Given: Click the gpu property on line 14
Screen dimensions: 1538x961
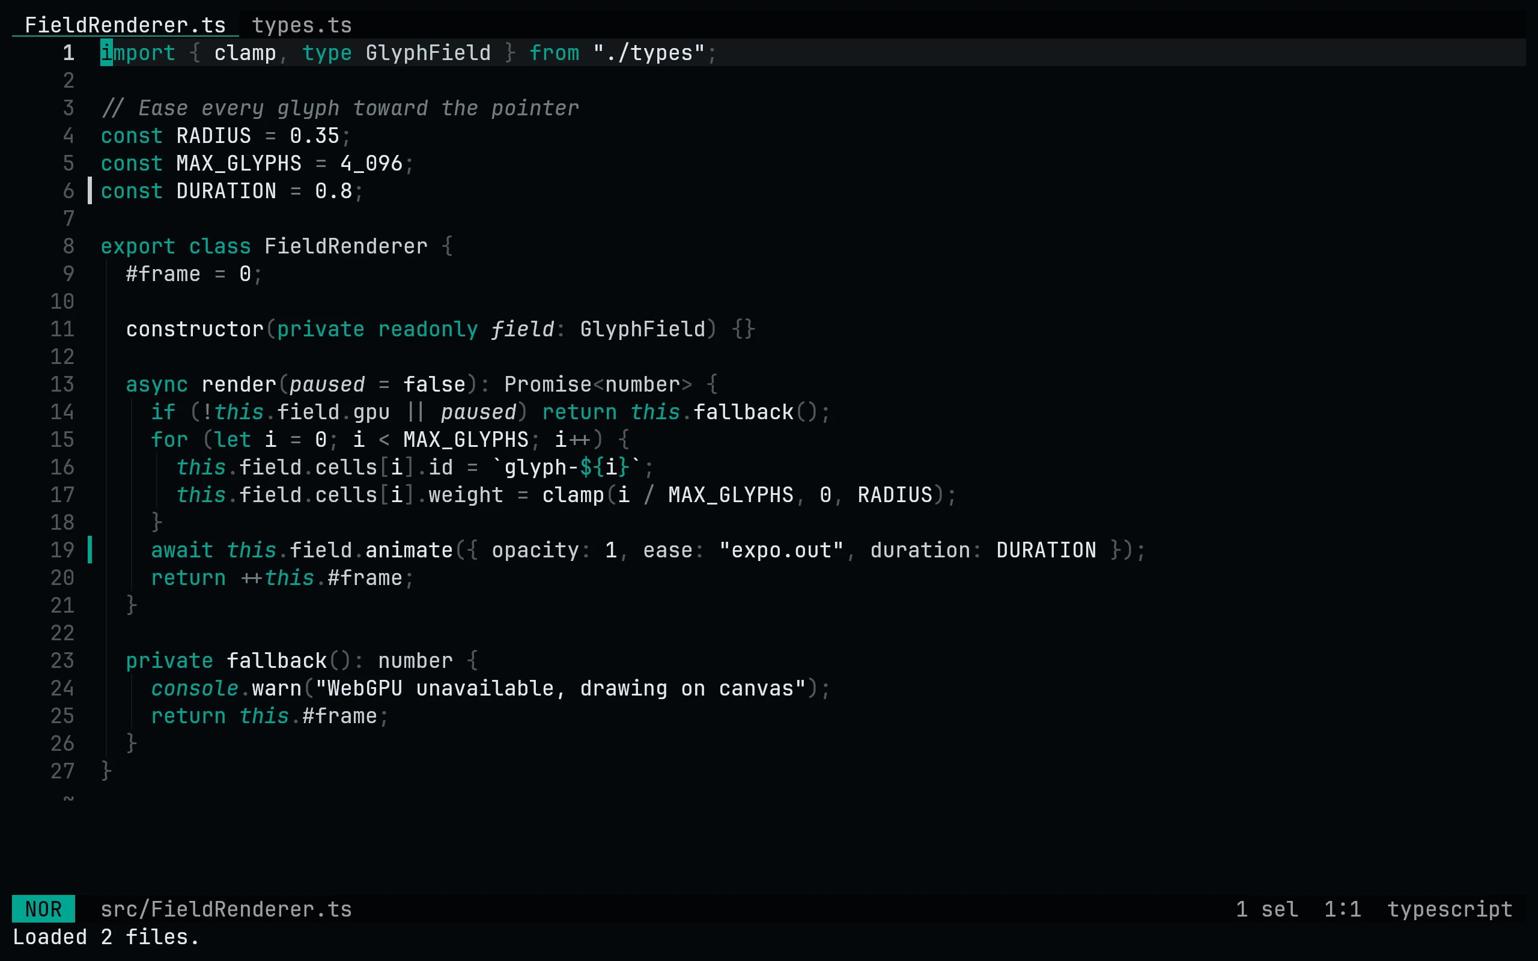Looking at the screenshot, I should tap(371, 412).
